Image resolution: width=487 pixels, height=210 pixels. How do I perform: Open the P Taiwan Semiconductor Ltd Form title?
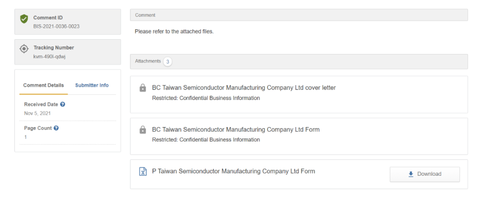(233, 172)
